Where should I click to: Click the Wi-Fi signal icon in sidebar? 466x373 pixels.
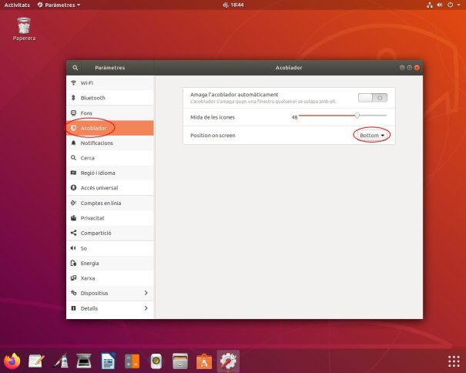click(x=73, y=82)
